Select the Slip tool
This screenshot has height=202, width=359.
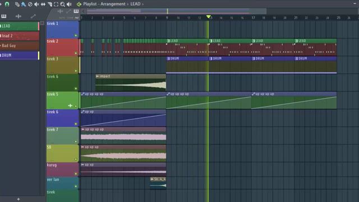43,4
